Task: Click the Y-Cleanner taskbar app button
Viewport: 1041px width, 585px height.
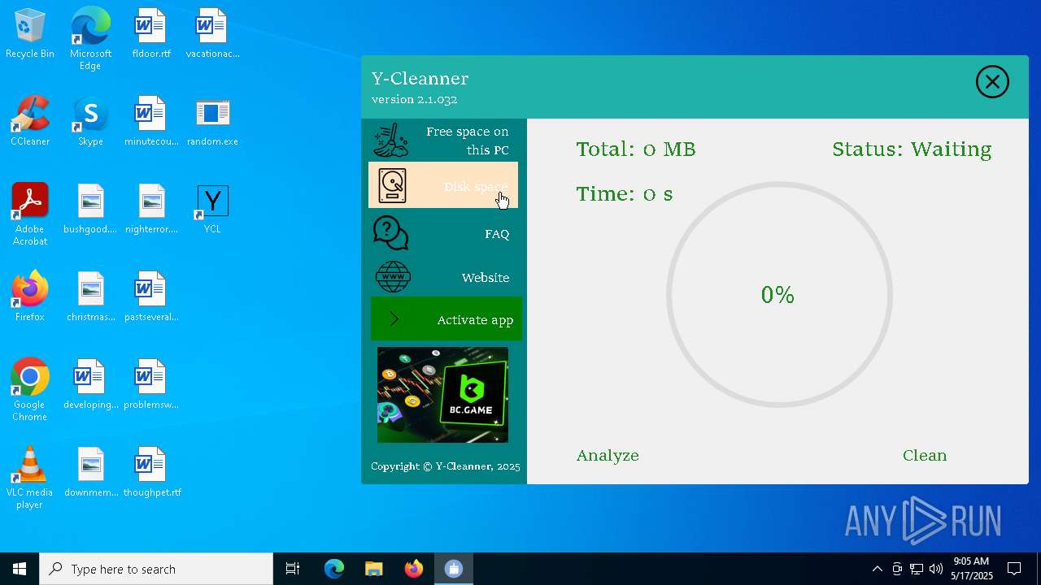Action: (454, 569)
